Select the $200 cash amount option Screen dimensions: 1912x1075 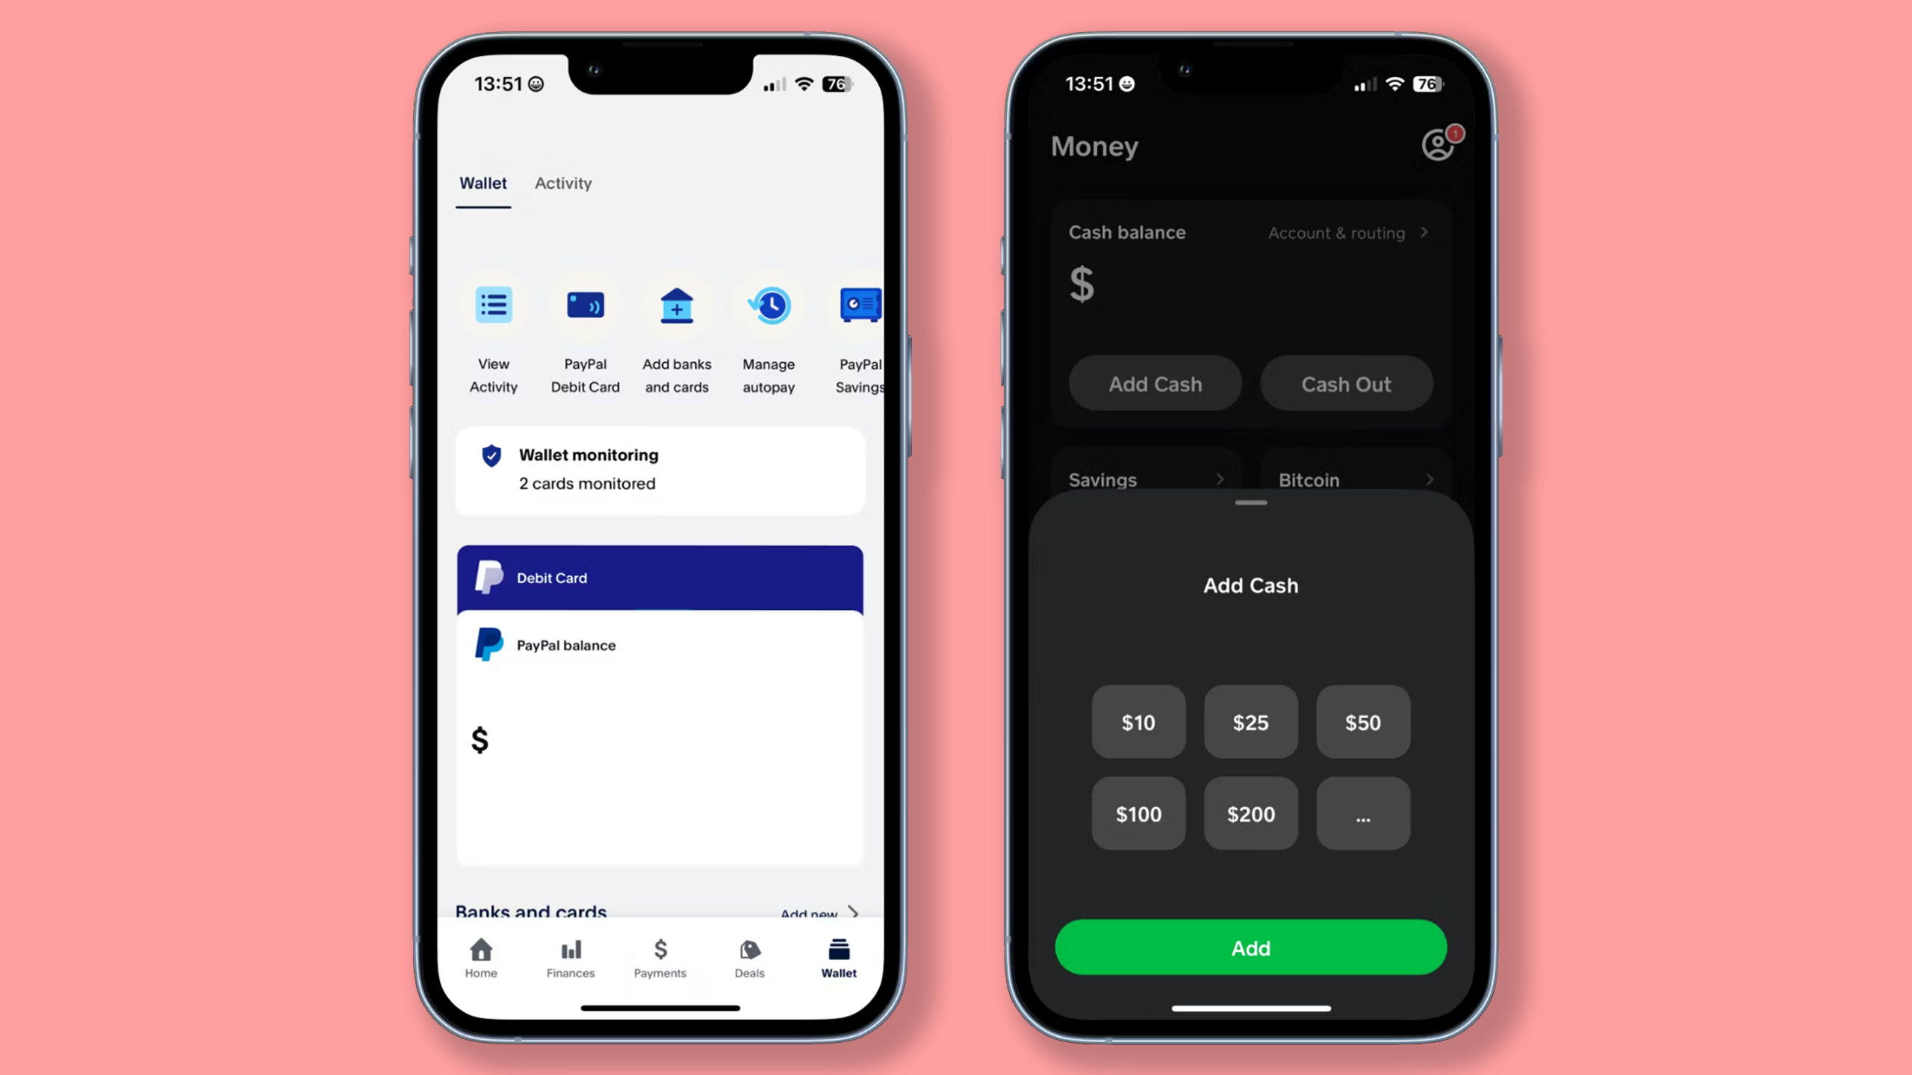tap(1250, 812)
